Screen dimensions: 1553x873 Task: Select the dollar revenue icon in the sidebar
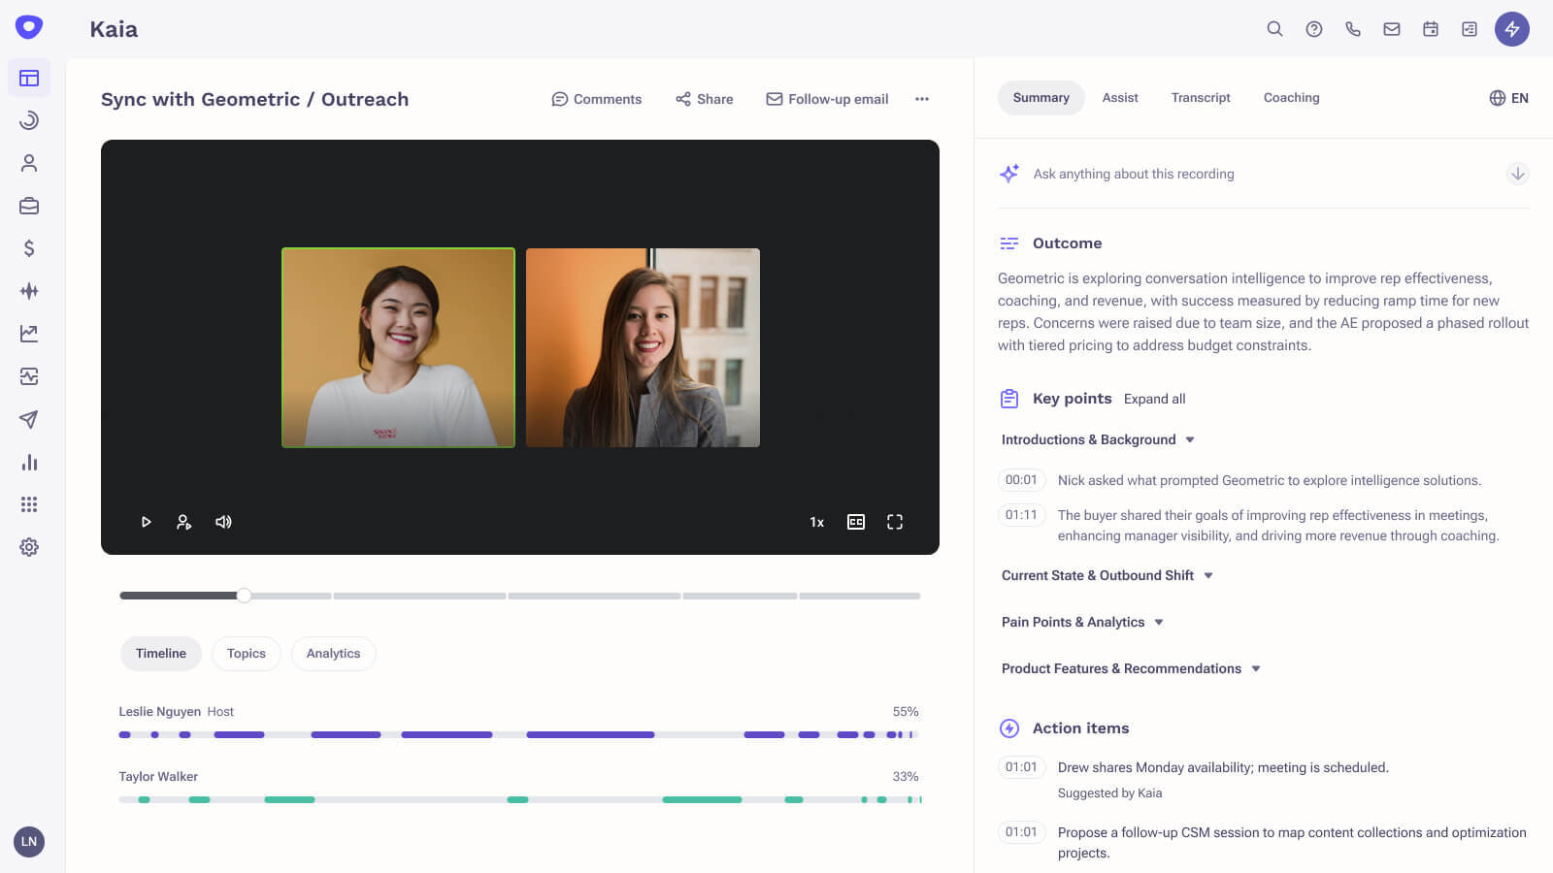click(29, 248)
